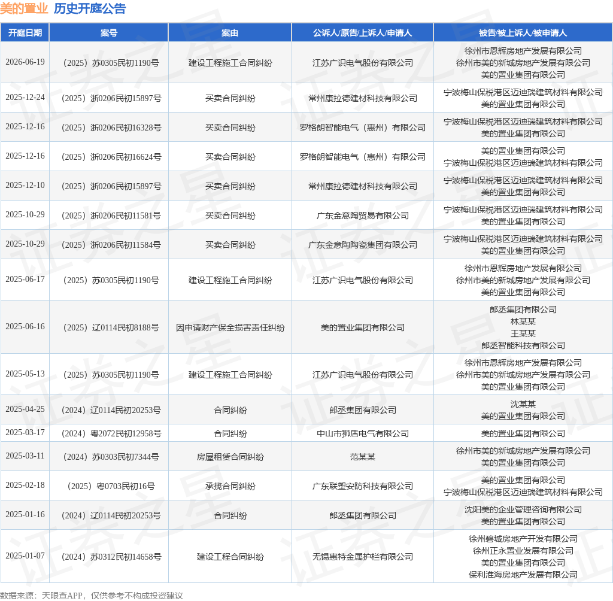Click plaintiff 无锡惠特金属护栏有限公司

(362, 557)
